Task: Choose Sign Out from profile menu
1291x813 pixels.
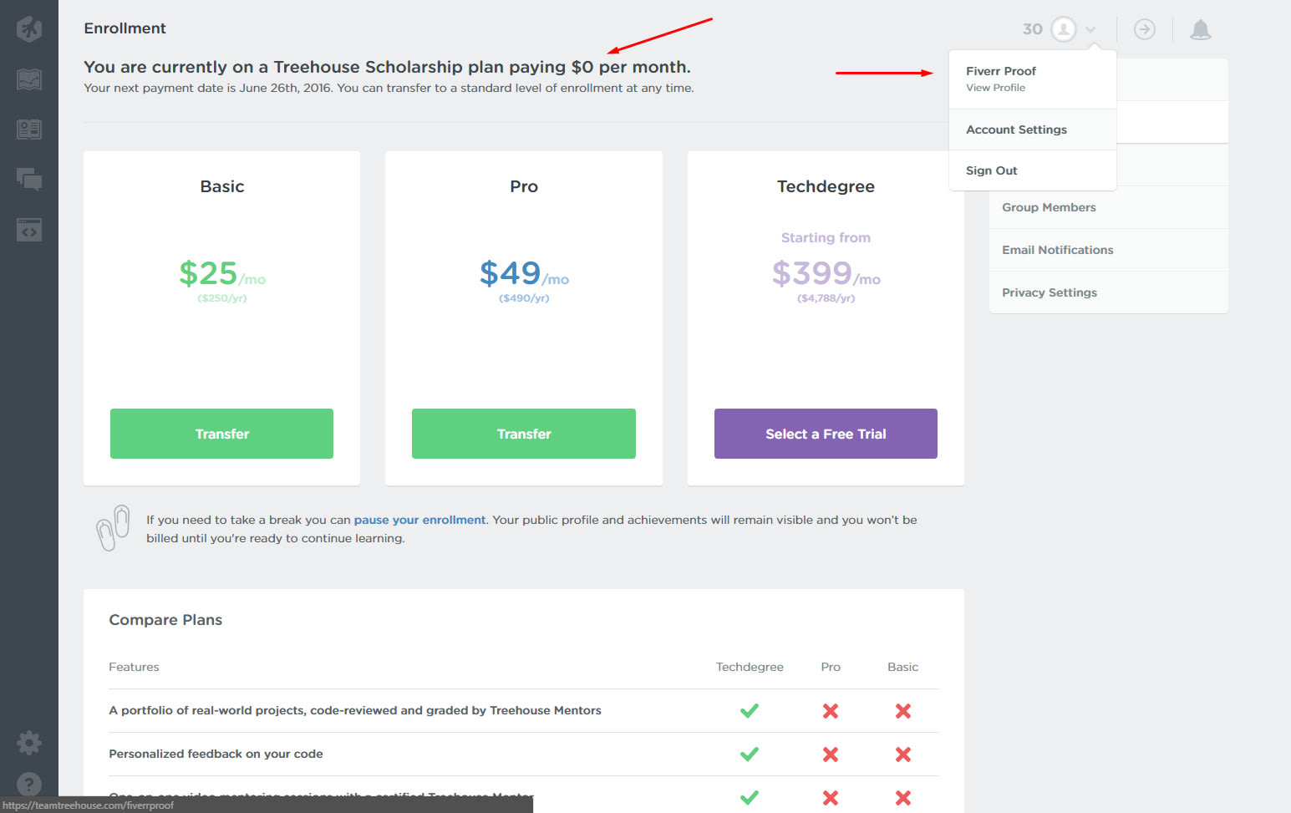Action: pos(991,170)
